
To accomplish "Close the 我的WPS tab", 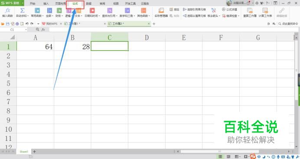I will point(61,24).
